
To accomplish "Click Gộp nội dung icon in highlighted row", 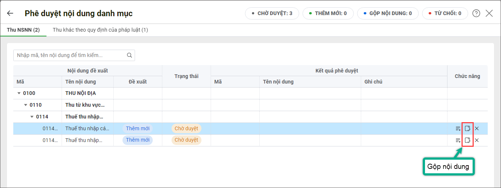I will (x=467, y=129).
